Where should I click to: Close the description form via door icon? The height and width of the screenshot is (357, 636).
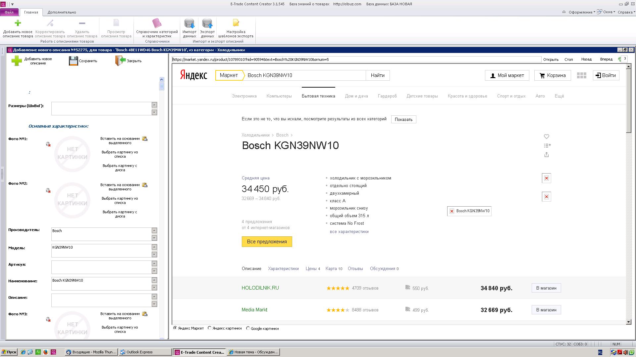click(x=121, y=61)
